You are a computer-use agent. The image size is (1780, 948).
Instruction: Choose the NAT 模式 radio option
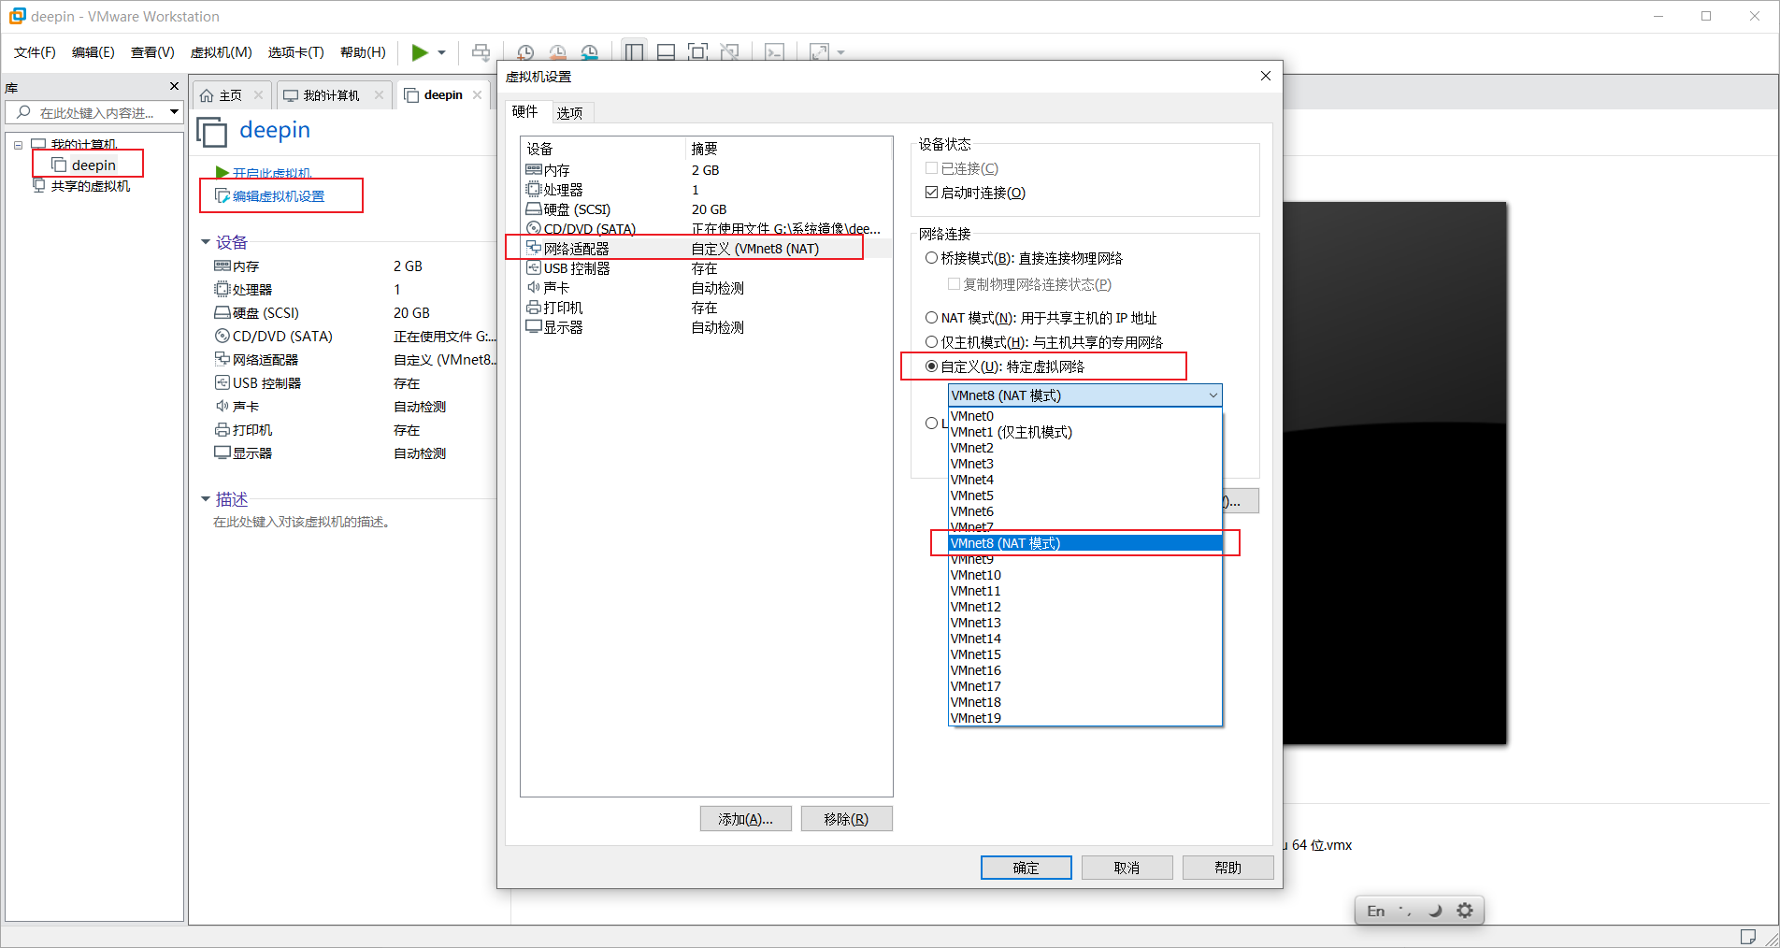click(x=931, y=318)
